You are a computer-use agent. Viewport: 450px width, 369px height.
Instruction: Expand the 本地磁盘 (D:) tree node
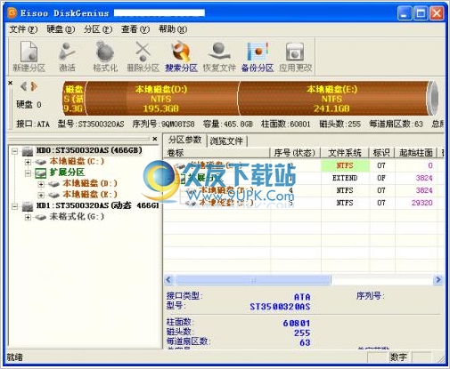(41, 184)
